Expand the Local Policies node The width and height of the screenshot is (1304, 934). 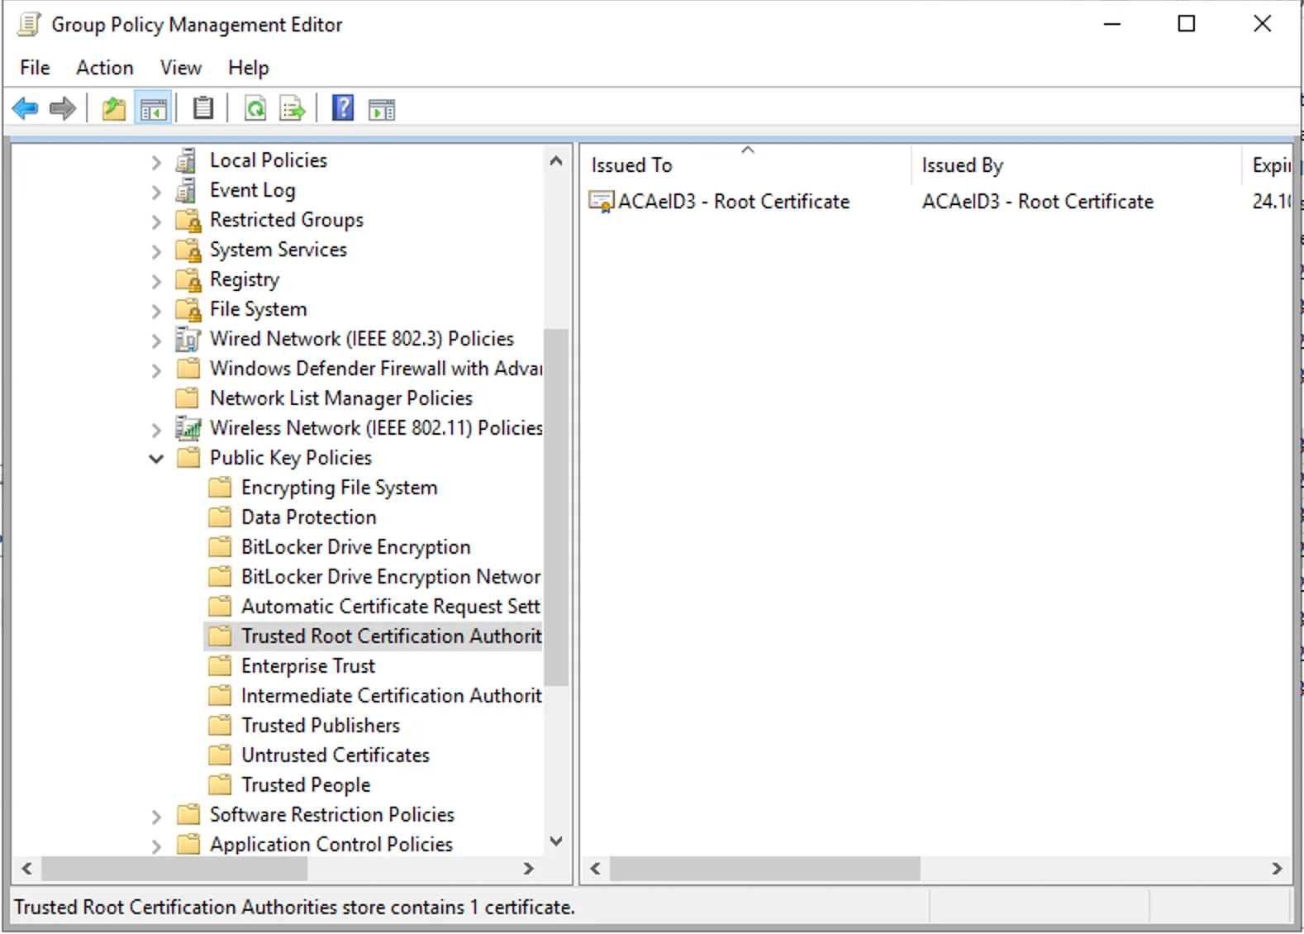[x=156, y=162]
